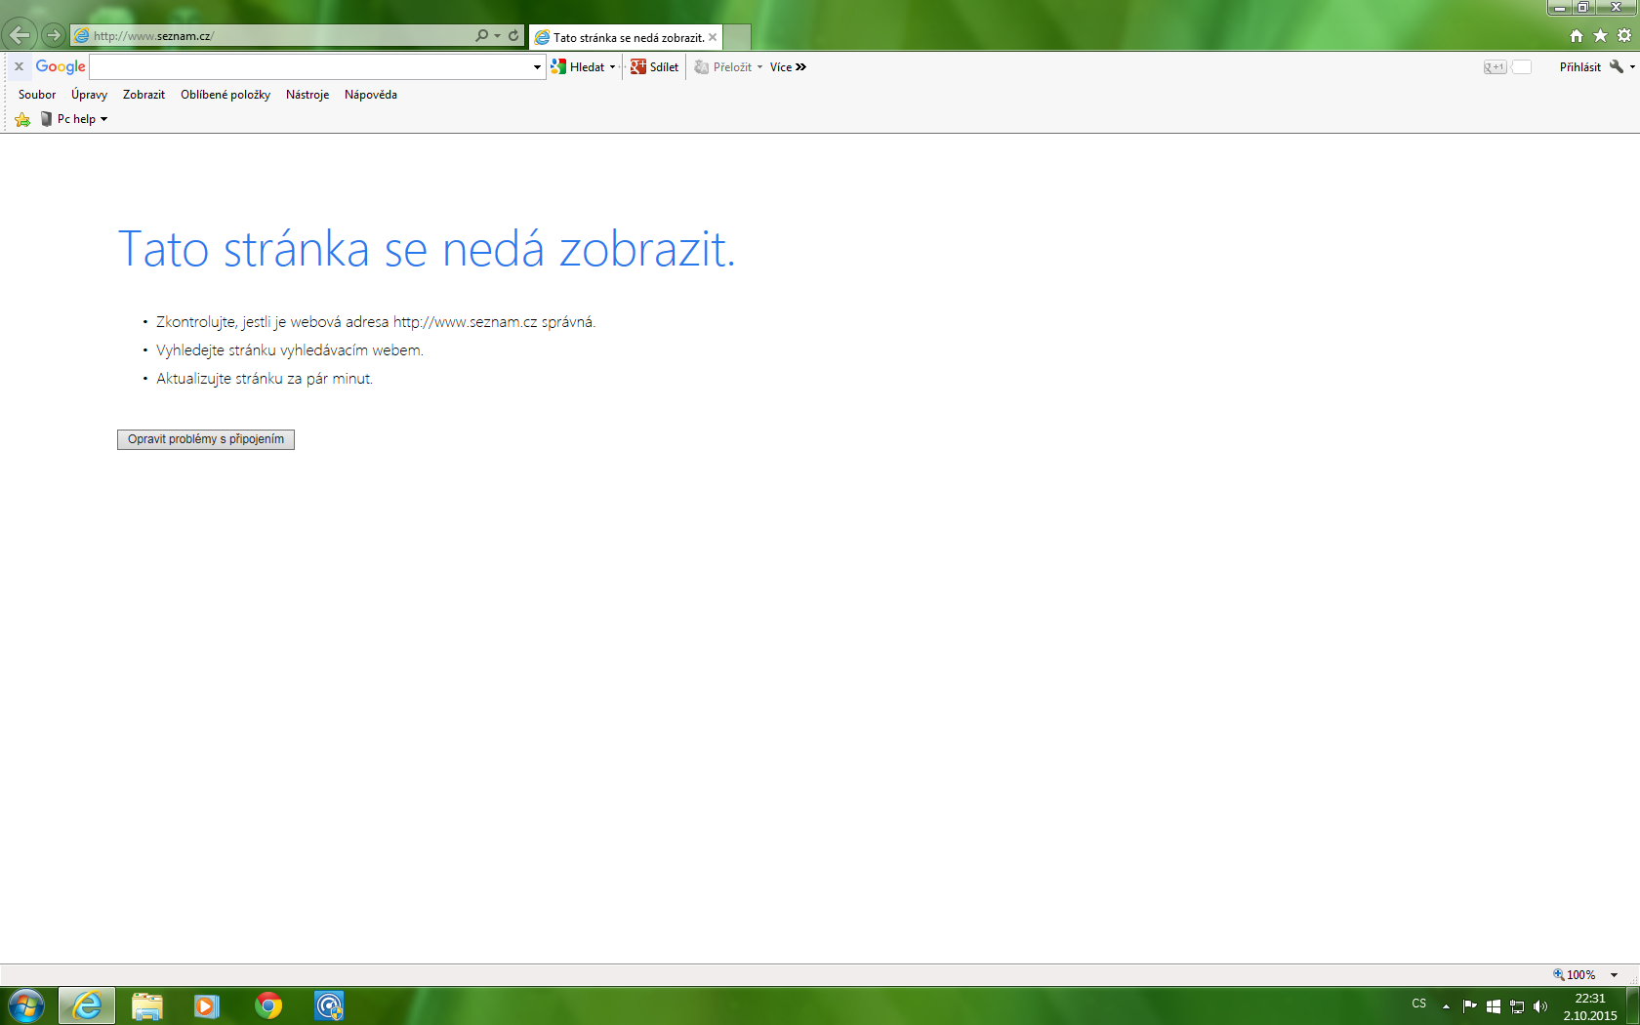Refresh the page with reload icon
1640x1025 pixels.
point(513,36)
